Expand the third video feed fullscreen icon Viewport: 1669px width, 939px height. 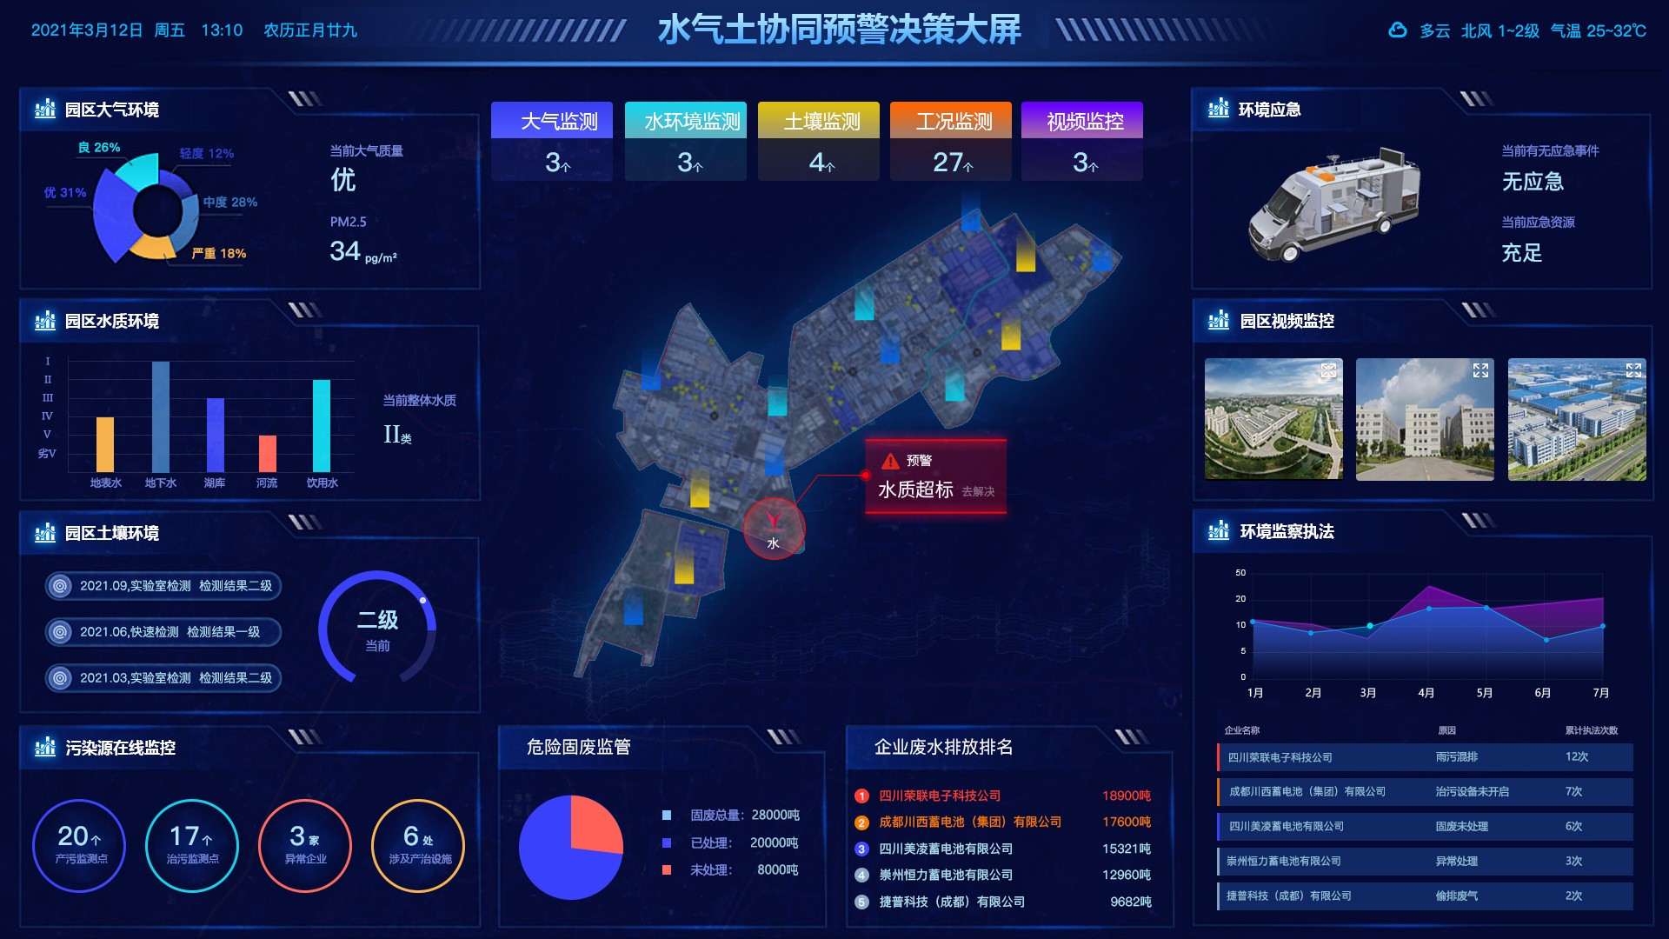tap(1632, 371)
